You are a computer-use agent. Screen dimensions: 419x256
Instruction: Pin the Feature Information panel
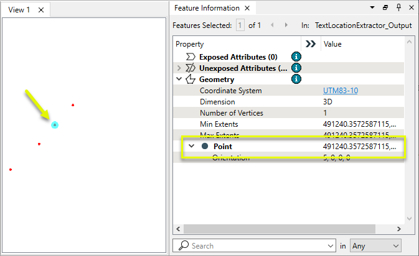(x=398, y=7)
